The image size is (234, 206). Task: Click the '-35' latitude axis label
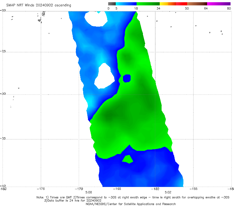pos(3,138)
